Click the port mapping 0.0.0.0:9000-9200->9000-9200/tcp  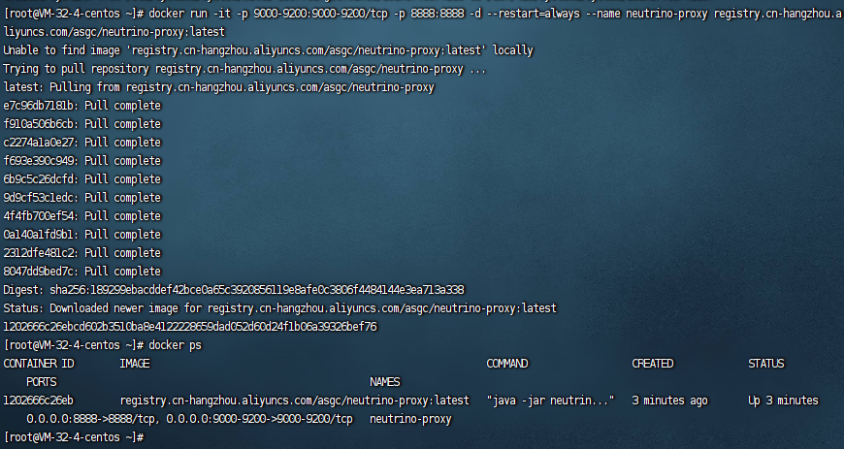(x=259, y=419)
